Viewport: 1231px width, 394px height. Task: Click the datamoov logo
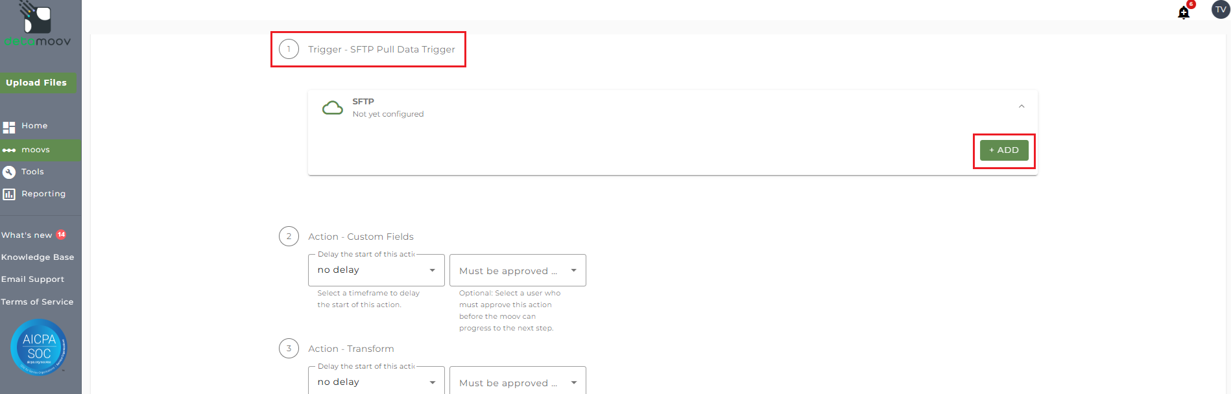point(38,24)
